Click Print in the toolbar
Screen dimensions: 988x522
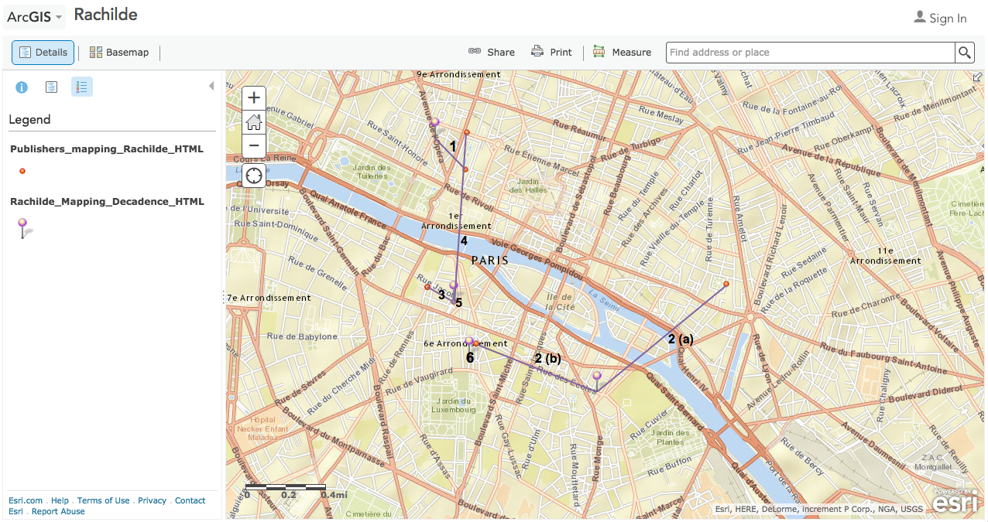pos(551,53)
